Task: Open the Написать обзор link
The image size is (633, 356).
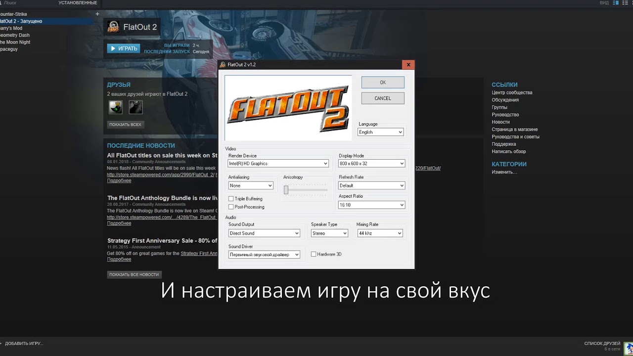Action: [x=509, y=151]
